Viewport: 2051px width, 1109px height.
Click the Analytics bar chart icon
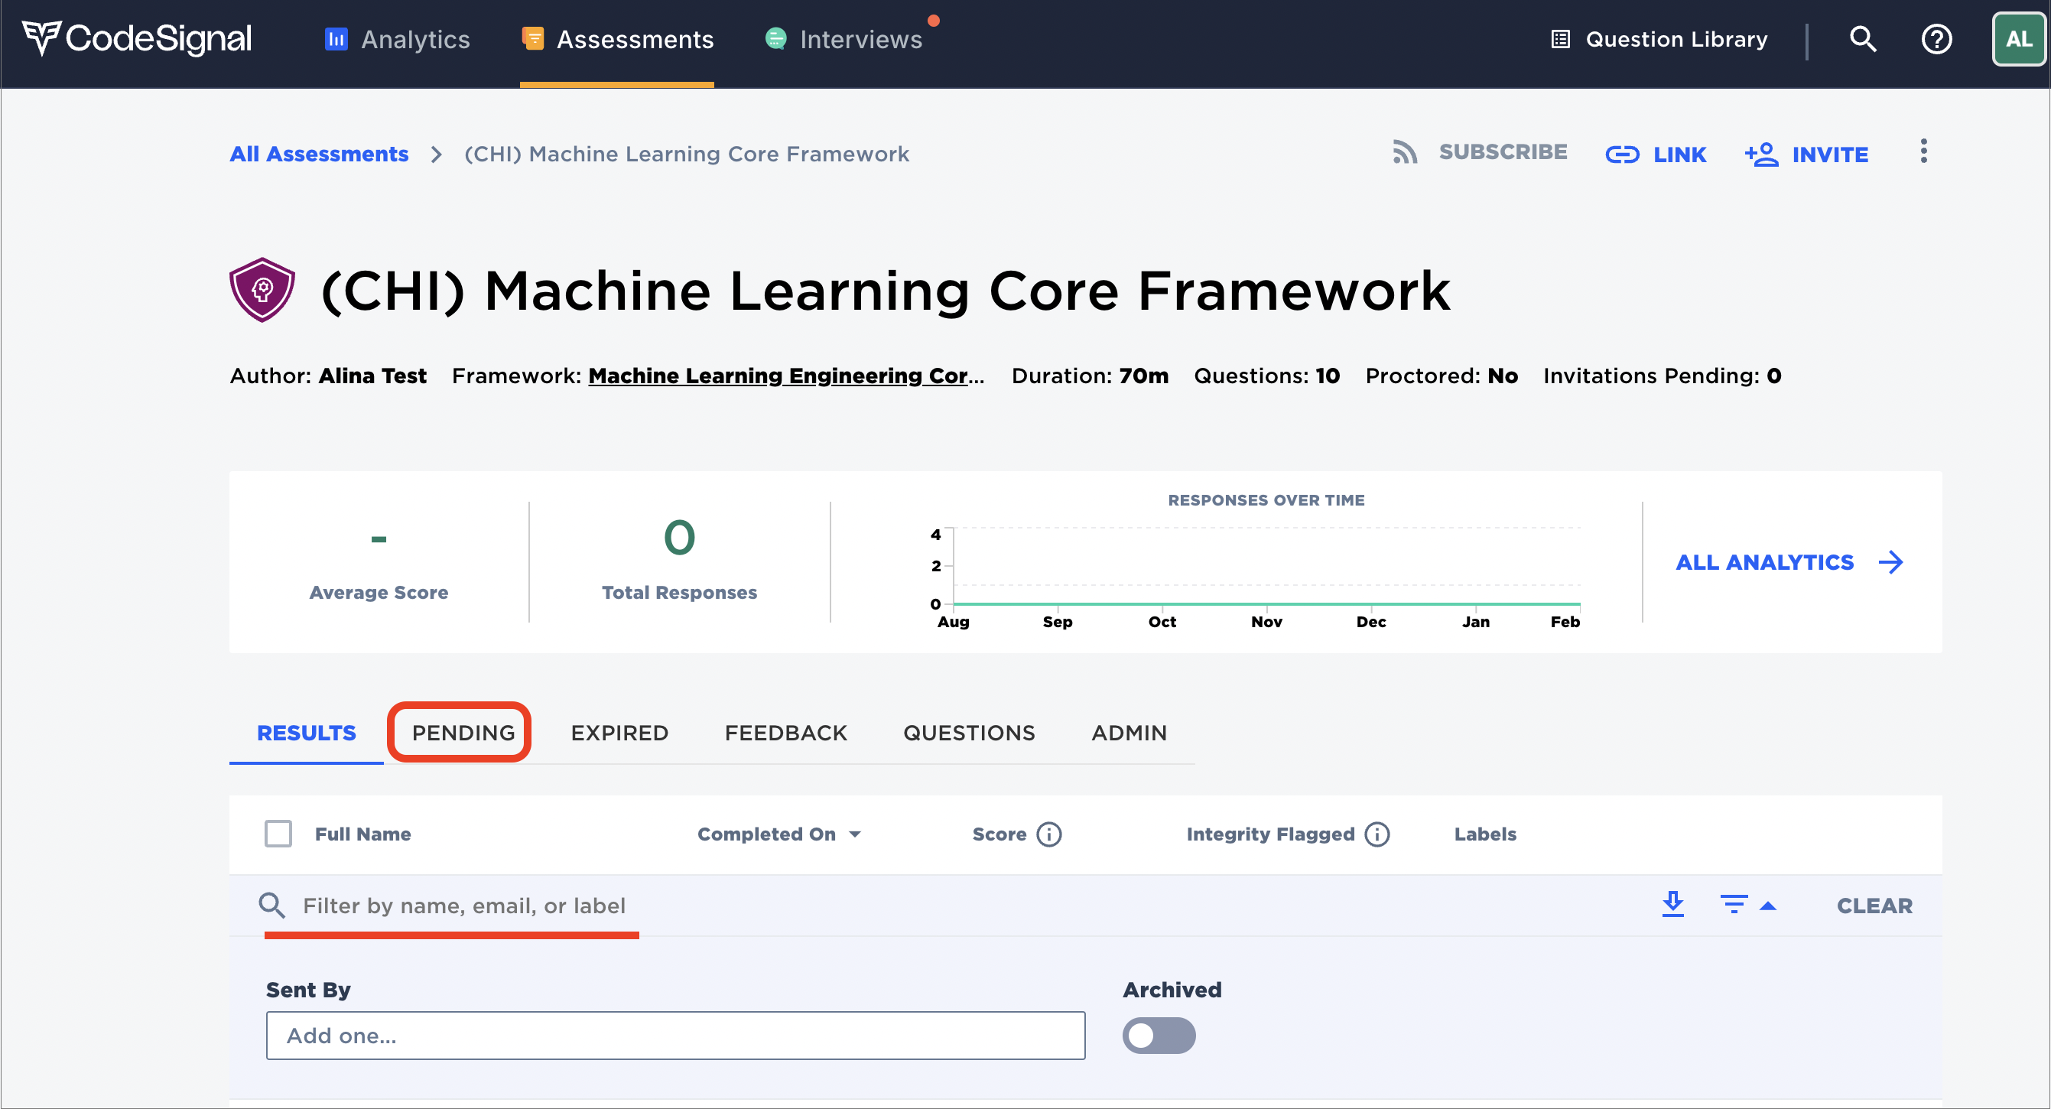336,39
